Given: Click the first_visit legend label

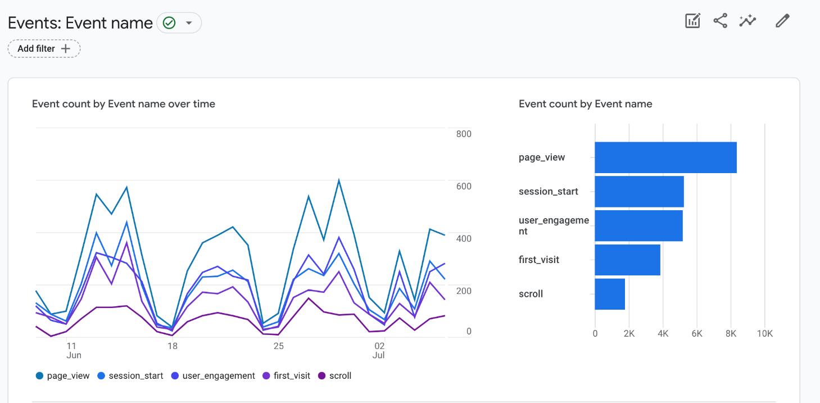Looking at the screenshot, I should (x=292, y=375).
